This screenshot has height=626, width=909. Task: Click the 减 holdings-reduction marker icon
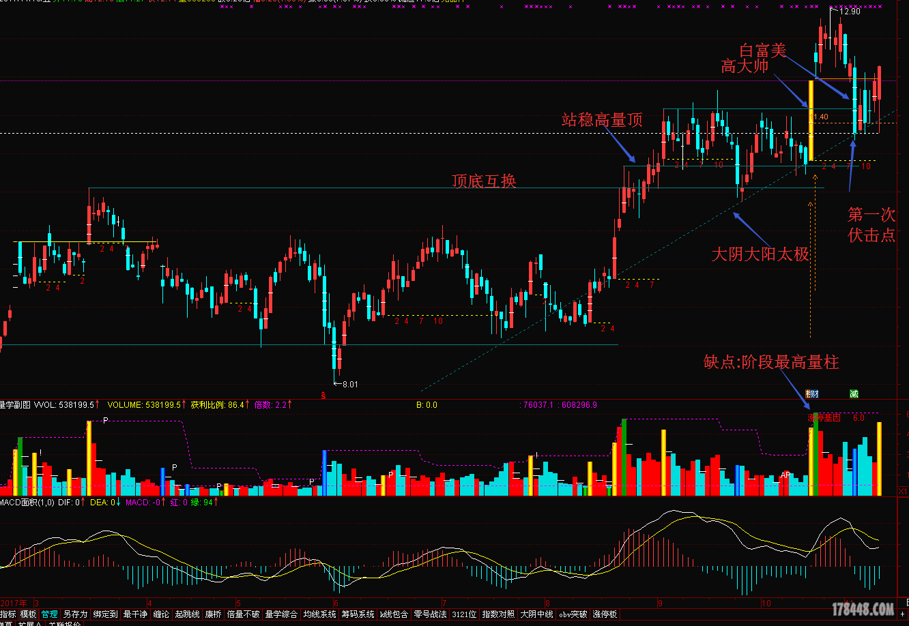tap(854, 393)
